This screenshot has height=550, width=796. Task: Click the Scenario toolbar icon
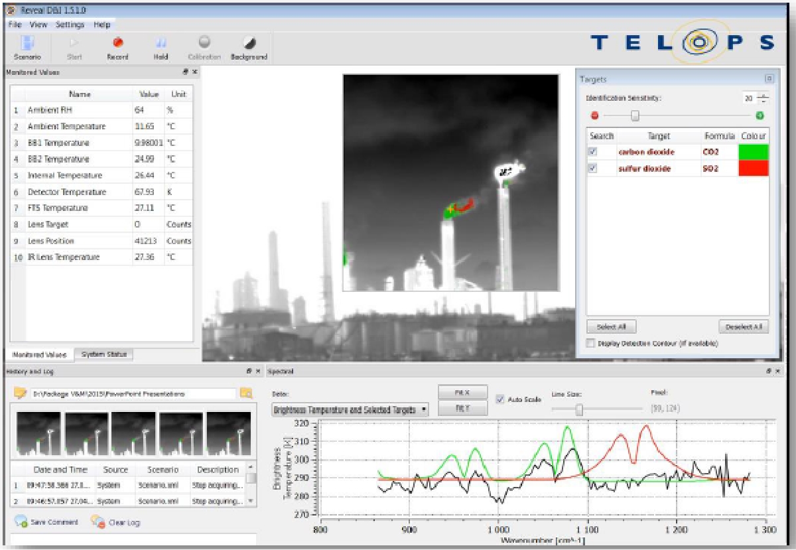point(28,43)
